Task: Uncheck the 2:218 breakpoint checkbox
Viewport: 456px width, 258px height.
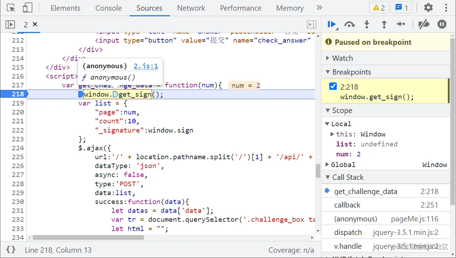Action: [333, 86]
